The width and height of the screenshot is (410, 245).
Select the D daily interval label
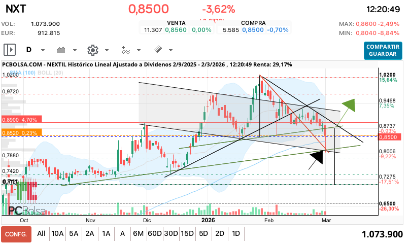(29, 50)
